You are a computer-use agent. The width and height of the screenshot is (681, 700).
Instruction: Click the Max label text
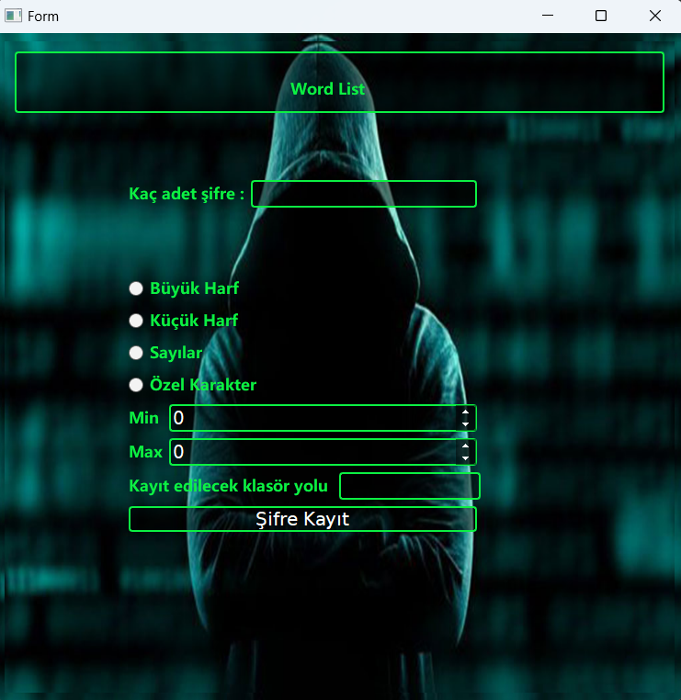[145, 452]
